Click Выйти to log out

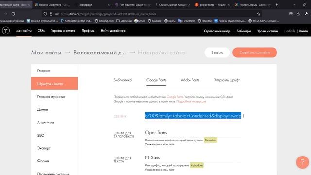[303, 31]
